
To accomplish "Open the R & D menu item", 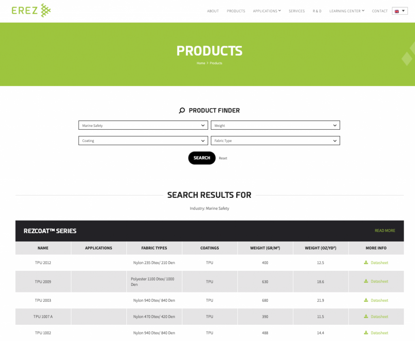I will tap(317, 11).
